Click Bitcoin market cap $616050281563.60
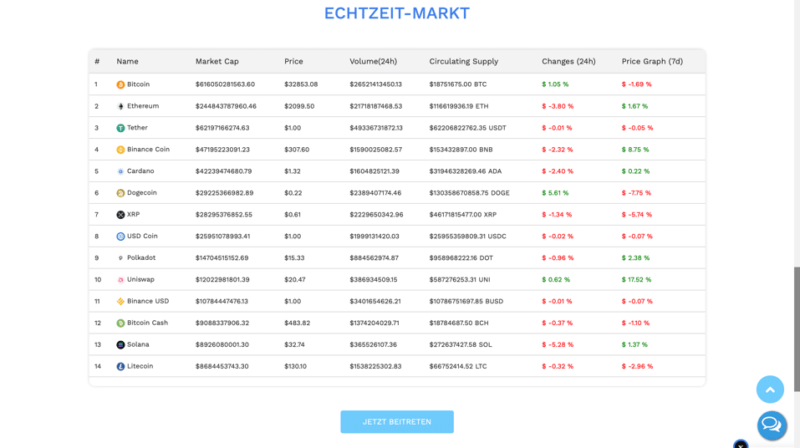800x448 pixels. [225, 84]
